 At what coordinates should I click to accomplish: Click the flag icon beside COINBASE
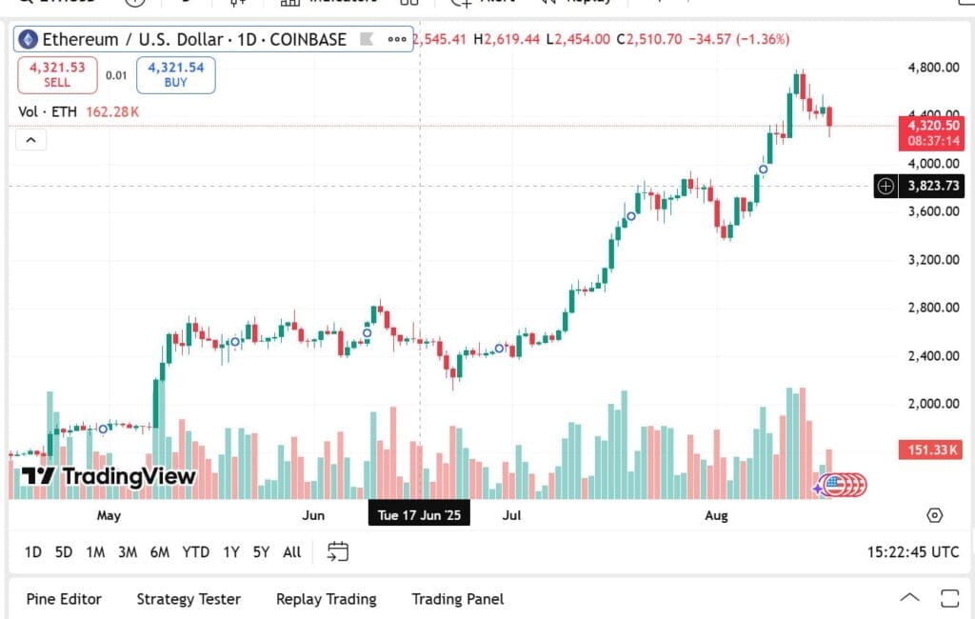(367, 39)
